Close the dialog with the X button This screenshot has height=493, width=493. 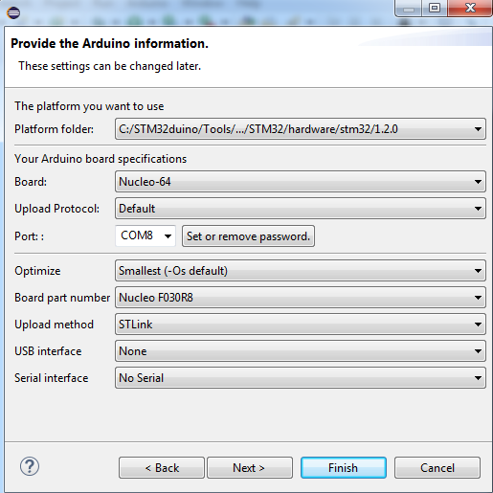click(x=470, y=8)
